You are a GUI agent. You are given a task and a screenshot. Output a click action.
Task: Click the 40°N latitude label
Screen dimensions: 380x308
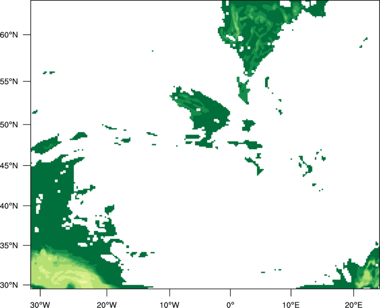click(x=9, y=206)
